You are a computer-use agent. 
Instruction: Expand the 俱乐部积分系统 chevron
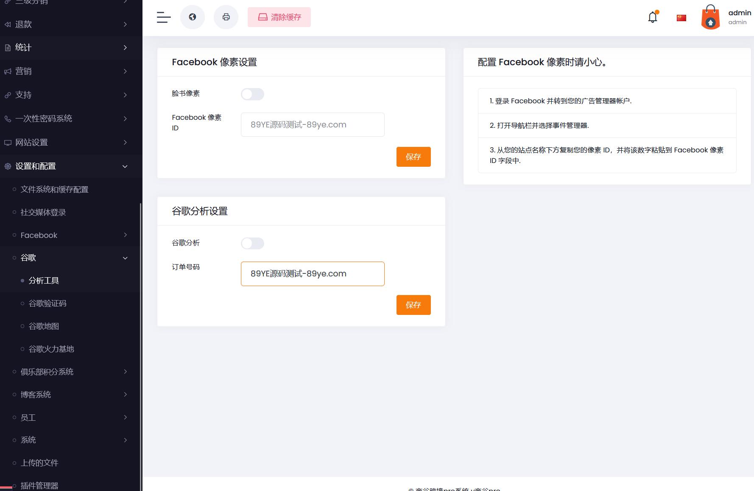[125, 372]
